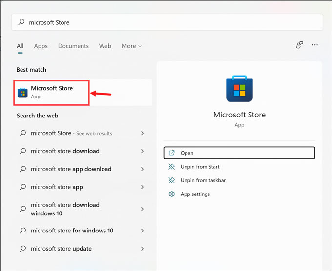
Task: Select 'microsoft store download windows 10' suggestion
Action: (x=83, y=209)
